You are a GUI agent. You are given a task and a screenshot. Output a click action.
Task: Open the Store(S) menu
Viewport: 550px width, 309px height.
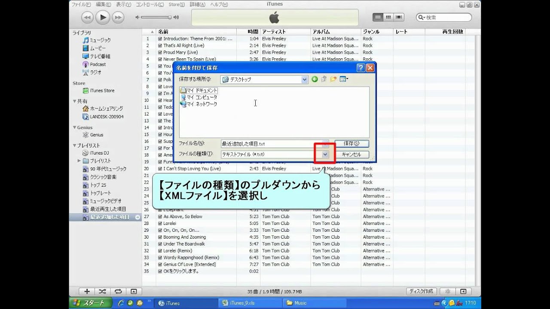pos(176,4)
